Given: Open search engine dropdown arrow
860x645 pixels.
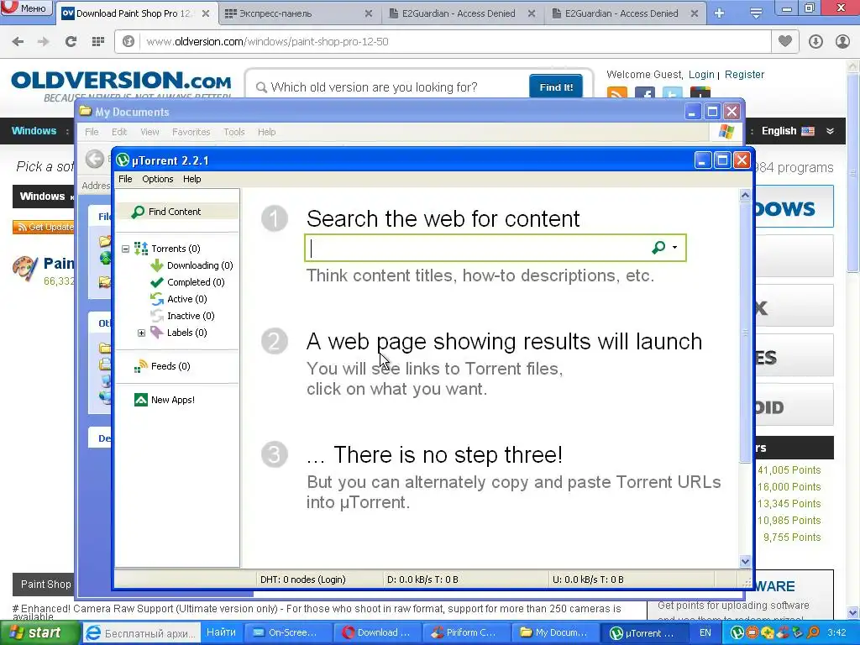Looking at the screenshot, I should 674,248.
